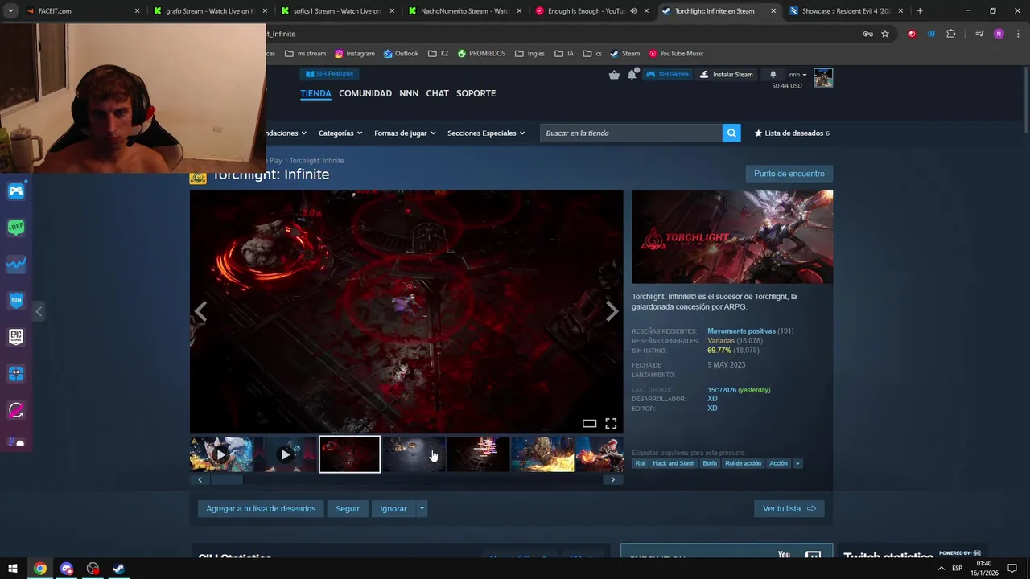Focus the Buscar en la tienda field

pyautogui.click(x=631, y=133)
